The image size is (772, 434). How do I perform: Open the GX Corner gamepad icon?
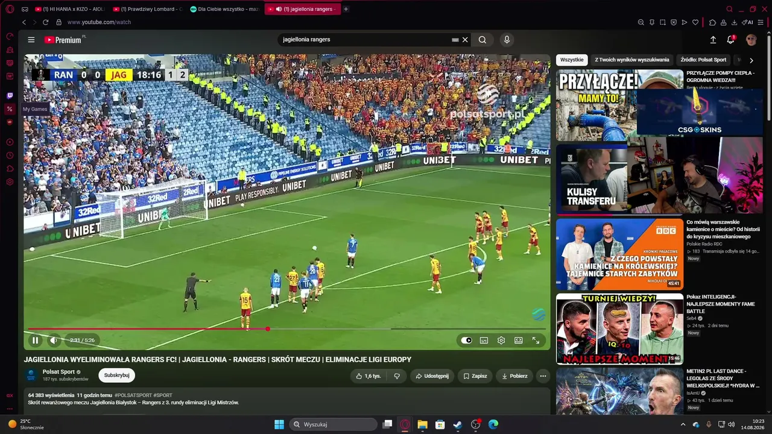tap(25, 9)
